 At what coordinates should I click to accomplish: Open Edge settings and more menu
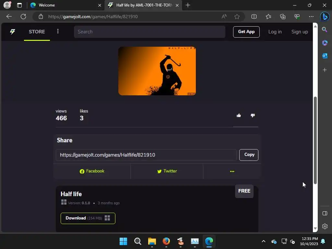(x=311, y=17)
